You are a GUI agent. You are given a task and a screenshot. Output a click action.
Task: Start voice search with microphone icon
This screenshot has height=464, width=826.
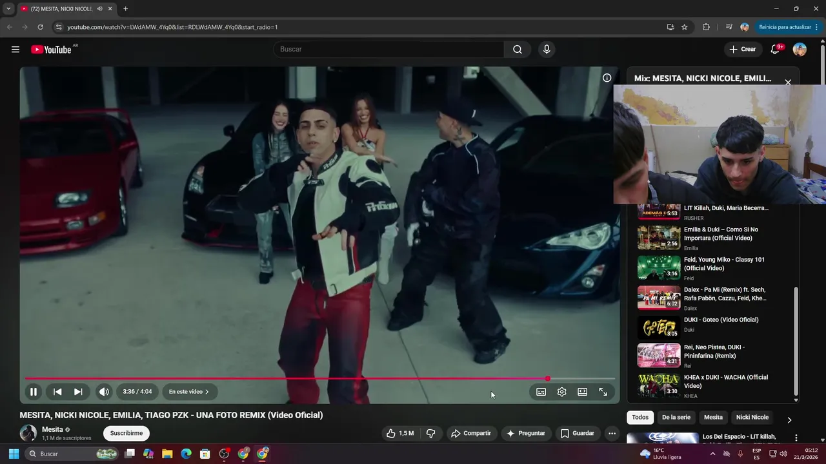547,50
